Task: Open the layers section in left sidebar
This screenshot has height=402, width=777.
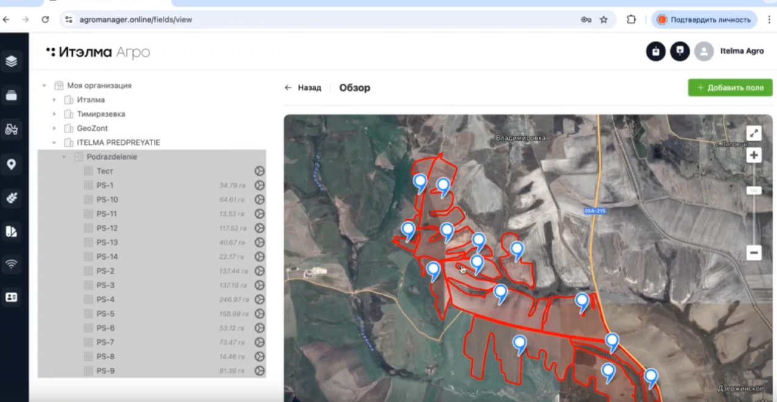Action: click(x=11, y=61)
